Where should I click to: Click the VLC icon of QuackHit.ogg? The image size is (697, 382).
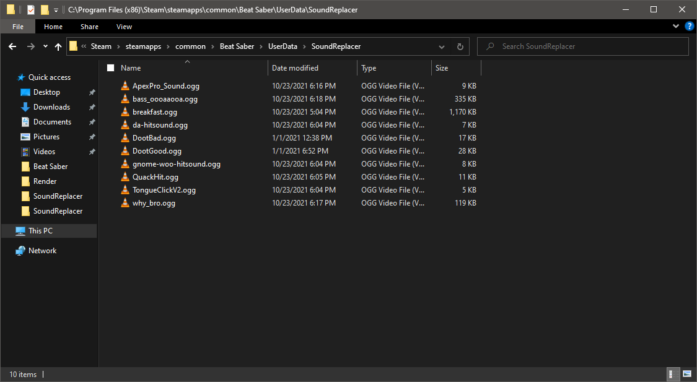click(125, 177)
